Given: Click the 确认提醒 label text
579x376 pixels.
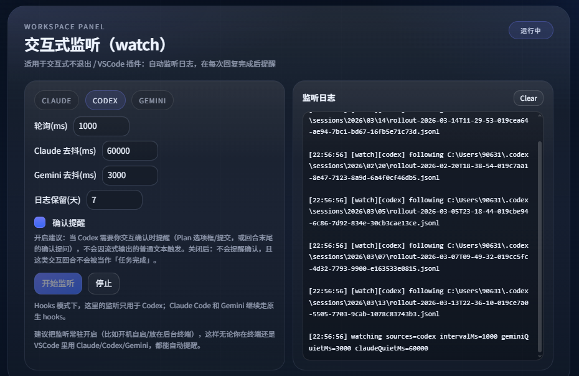Looking at the screenshot, I should coord(68,223).
